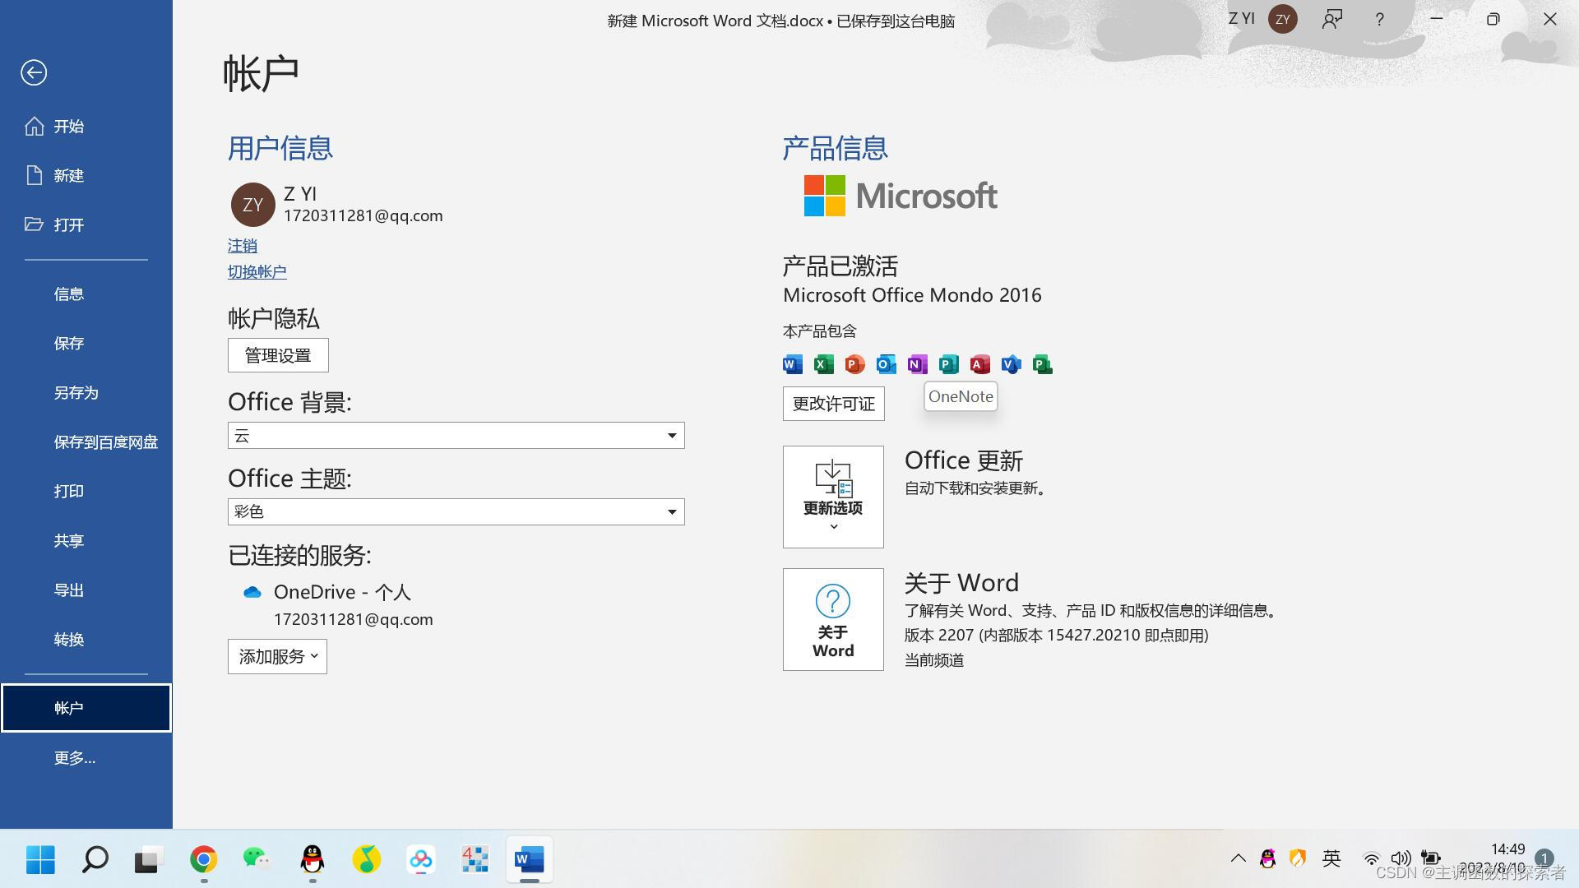Show hidden tray icons chevron
1579x888 pixels.
pos(1238,858)
